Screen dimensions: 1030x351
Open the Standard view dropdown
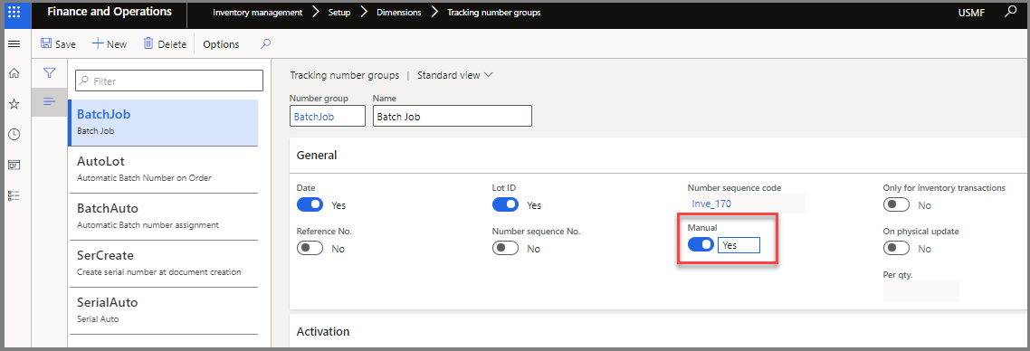click(x=455, y=75)
